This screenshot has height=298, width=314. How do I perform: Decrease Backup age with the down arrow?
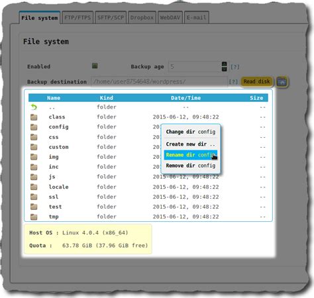(224, 69)
